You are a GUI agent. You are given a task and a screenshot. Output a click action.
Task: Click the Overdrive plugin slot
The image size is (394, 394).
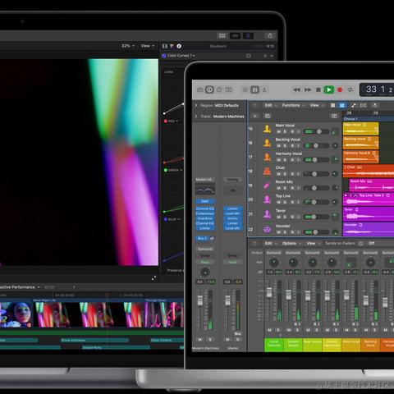pyautogui.click(x=205, y=218)
